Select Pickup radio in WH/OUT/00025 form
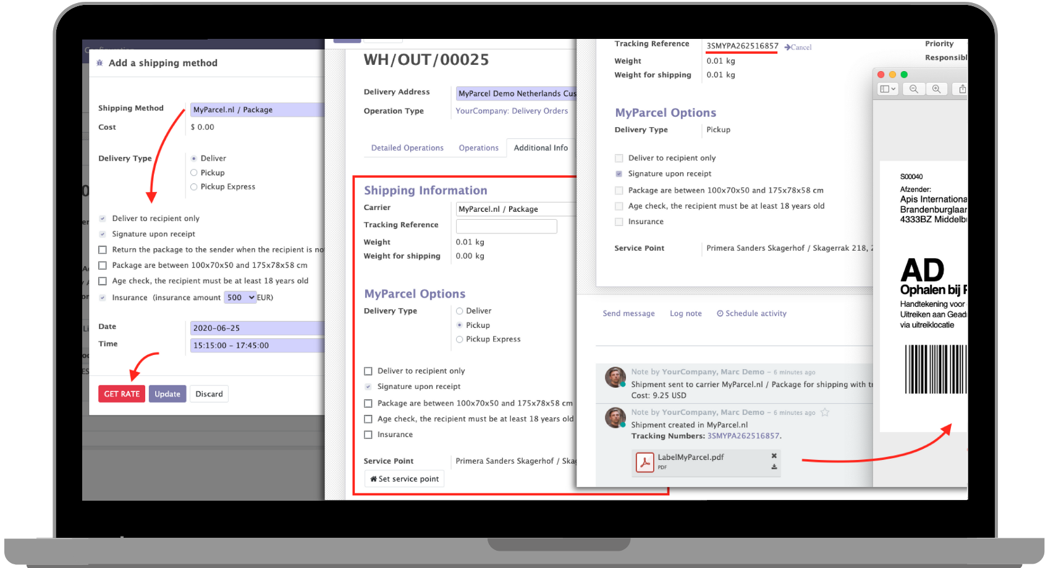The width and height of the screenshot is (1048, 568). point(459,325)
